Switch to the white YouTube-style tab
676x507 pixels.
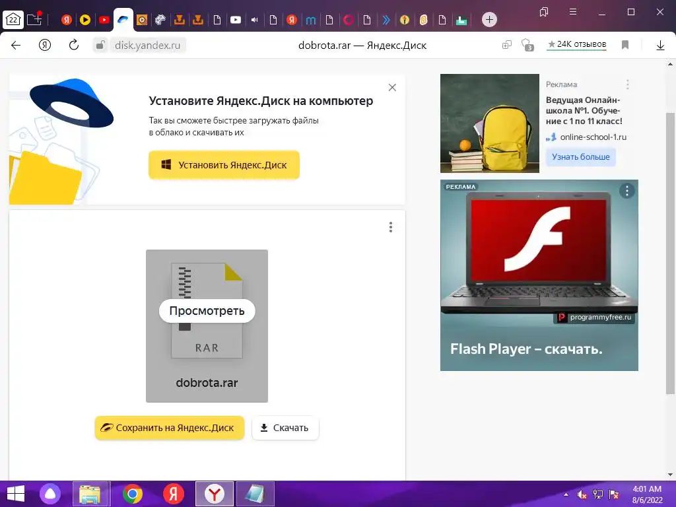click(x=236, y=19)
